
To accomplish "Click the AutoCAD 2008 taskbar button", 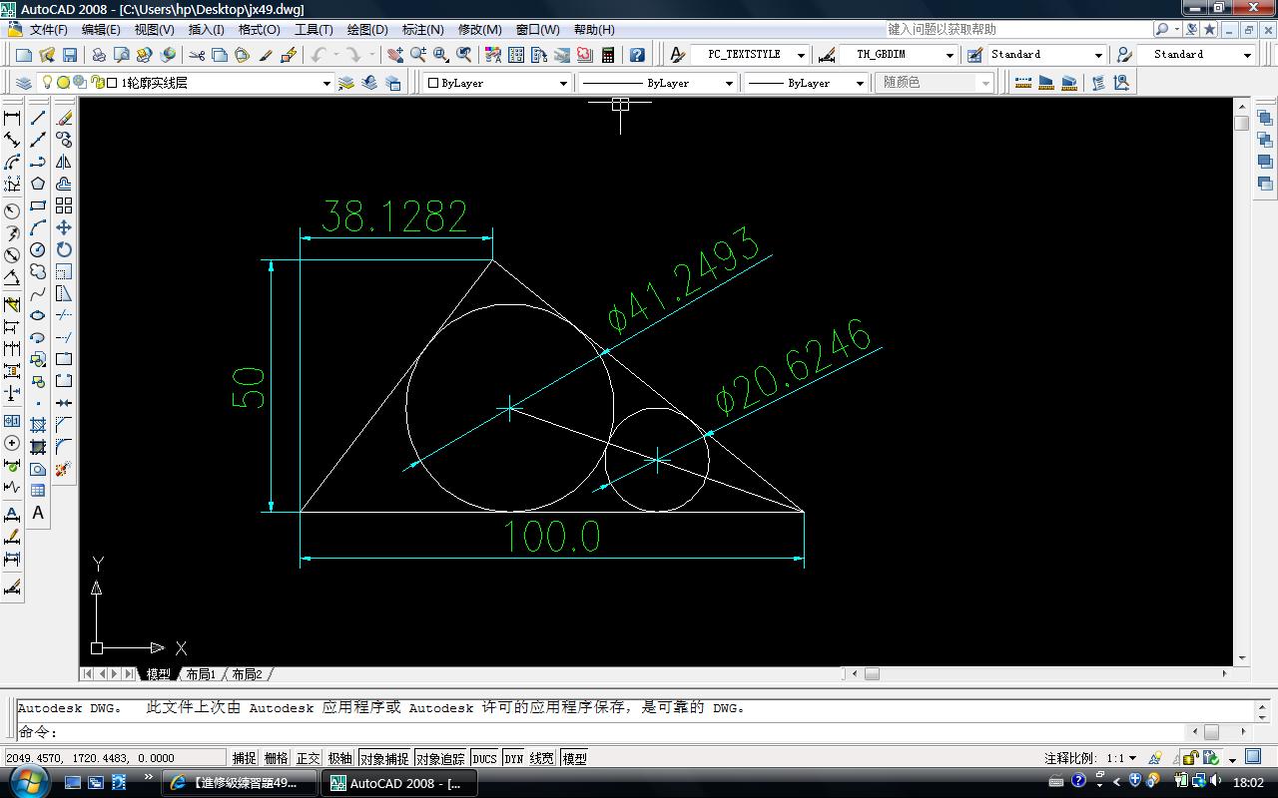I will (x=398, y=783).
